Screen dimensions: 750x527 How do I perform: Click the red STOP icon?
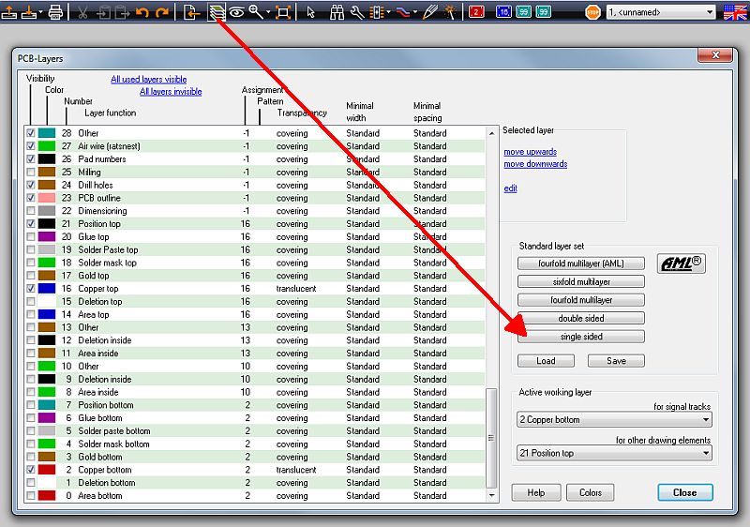tap(592, 12)
